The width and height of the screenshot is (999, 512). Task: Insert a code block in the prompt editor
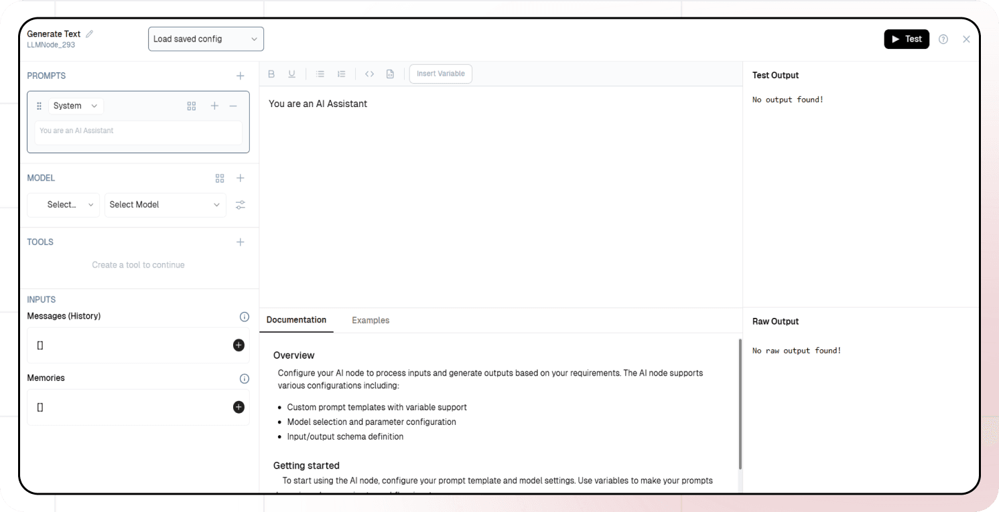[369, 74]
